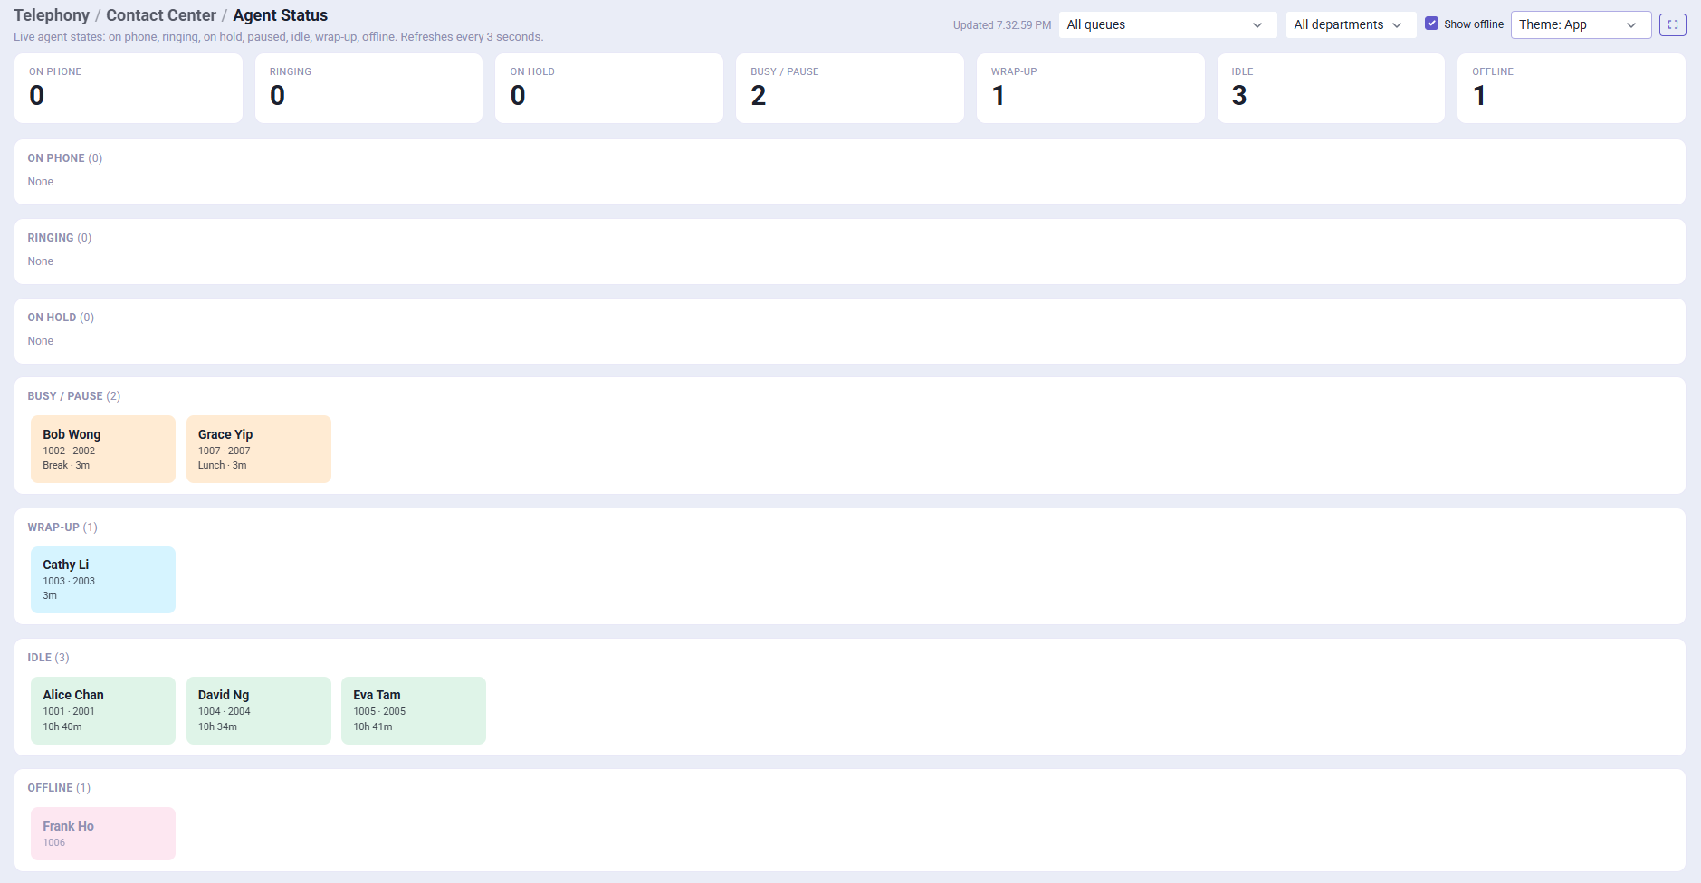This screenshot has width=1701, height=883.
Task: Open Grace Yip agent card
Action: click(x=259, y=449)
